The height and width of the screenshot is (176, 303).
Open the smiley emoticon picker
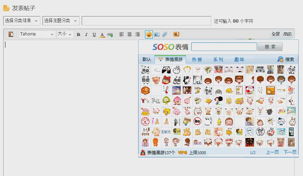click(149, 34)
